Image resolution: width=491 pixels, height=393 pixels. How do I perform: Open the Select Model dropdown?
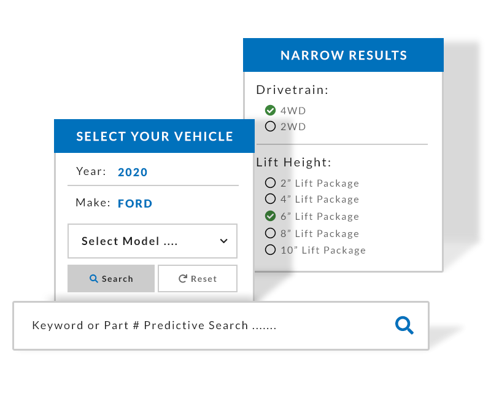click(x=152, y=241)
